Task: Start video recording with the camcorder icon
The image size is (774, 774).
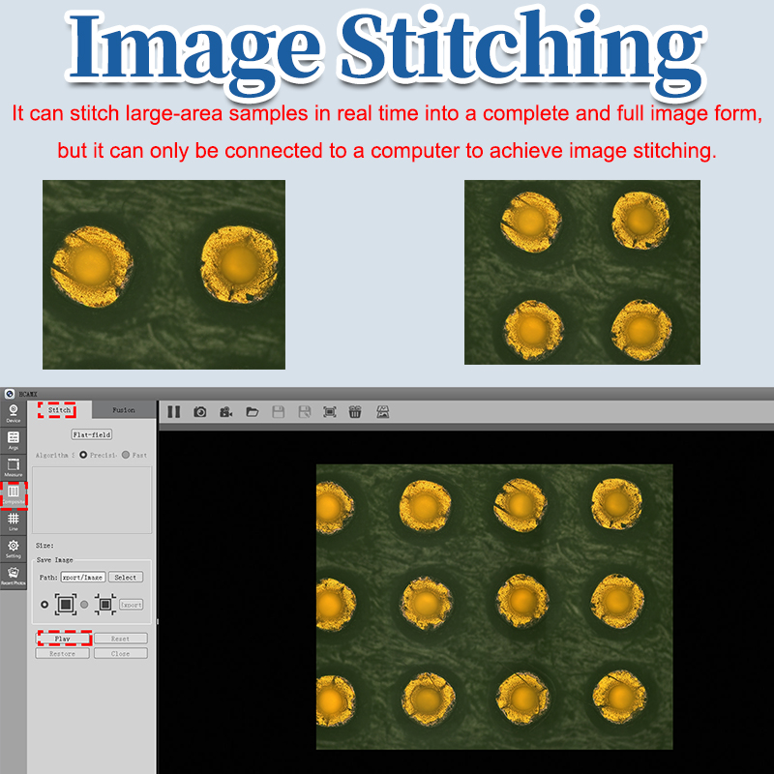Action: pos(226,412)
